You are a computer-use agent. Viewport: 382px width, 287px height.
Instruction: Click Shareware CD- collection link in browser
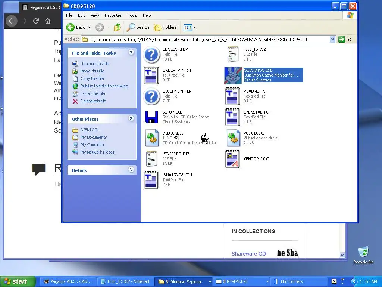pos(250,254)
